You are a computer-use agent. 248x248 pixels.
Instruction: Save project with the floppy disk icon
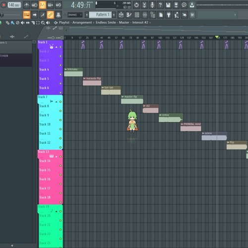point(168,5)
